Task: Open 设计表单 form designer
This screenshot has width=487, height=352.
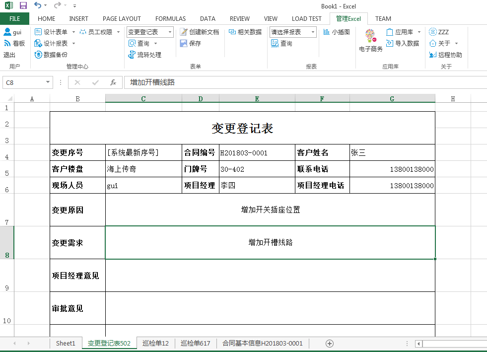Action: click(x=51, y=32)
